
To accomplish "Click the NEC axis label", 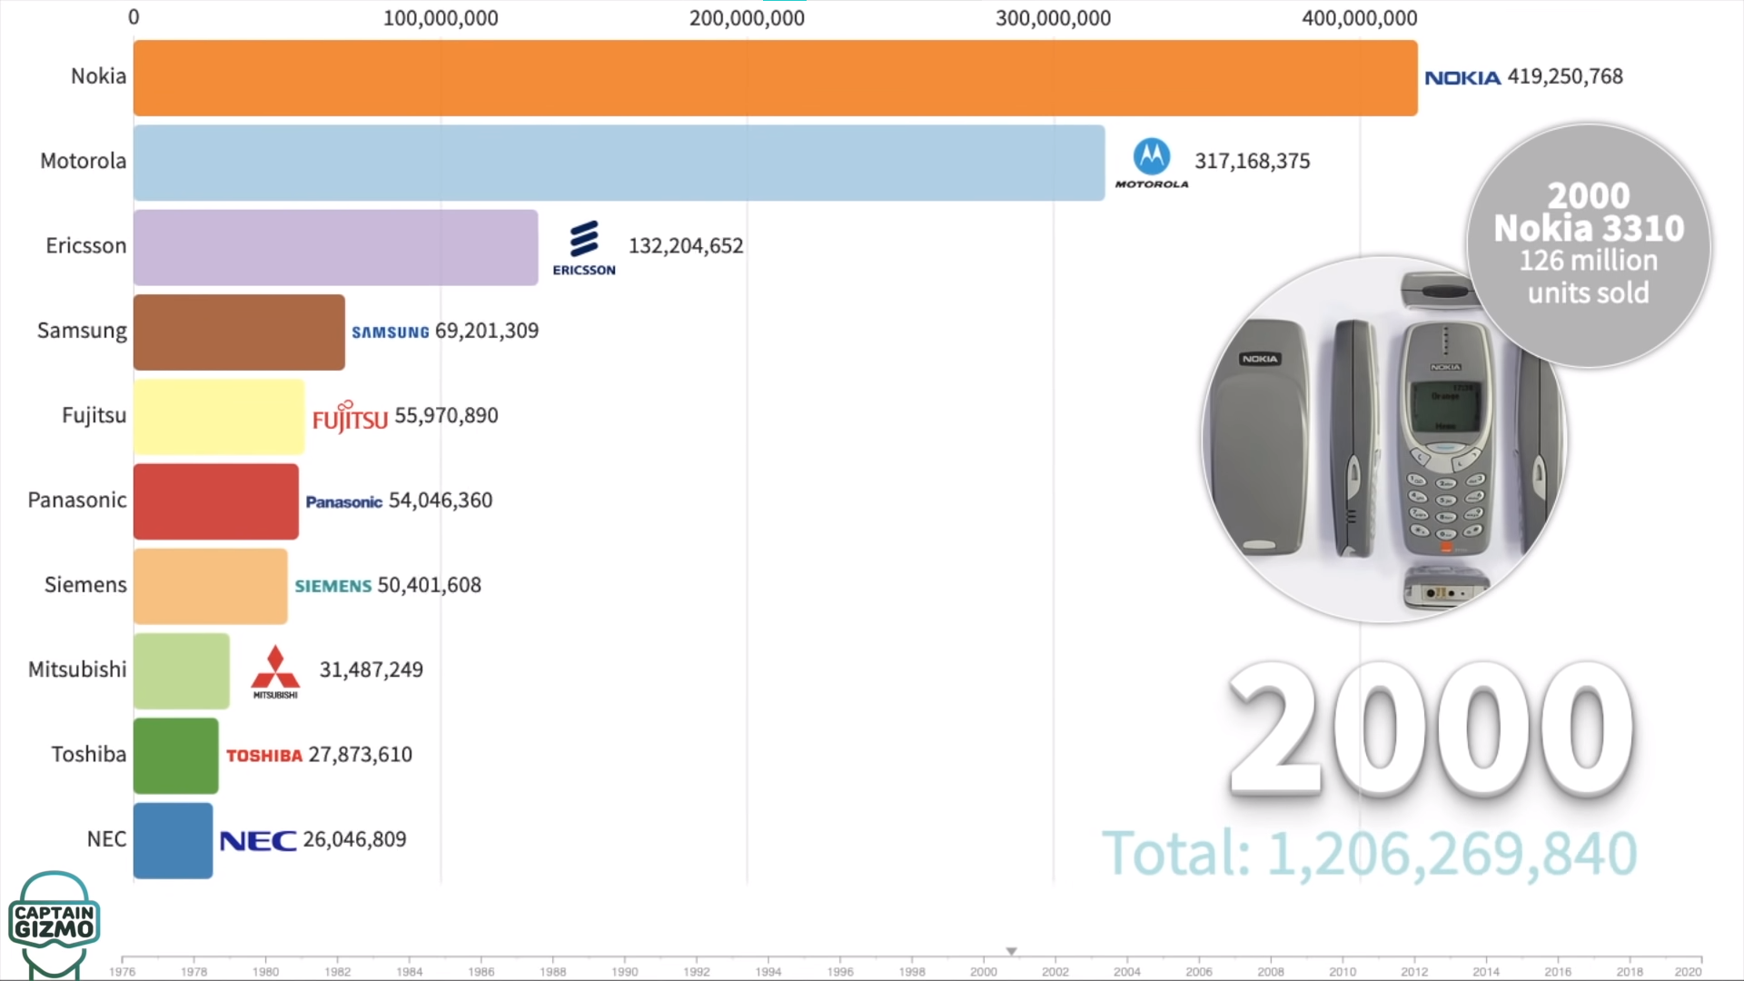I will click(x=107, y=839).
